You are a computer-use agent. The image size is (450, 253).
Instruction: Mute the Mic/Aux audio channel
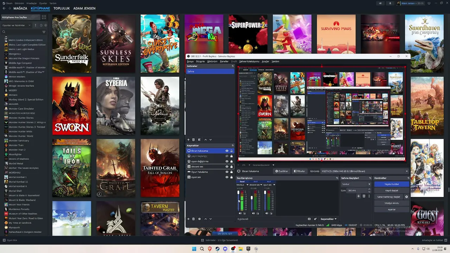coord(240,213)
